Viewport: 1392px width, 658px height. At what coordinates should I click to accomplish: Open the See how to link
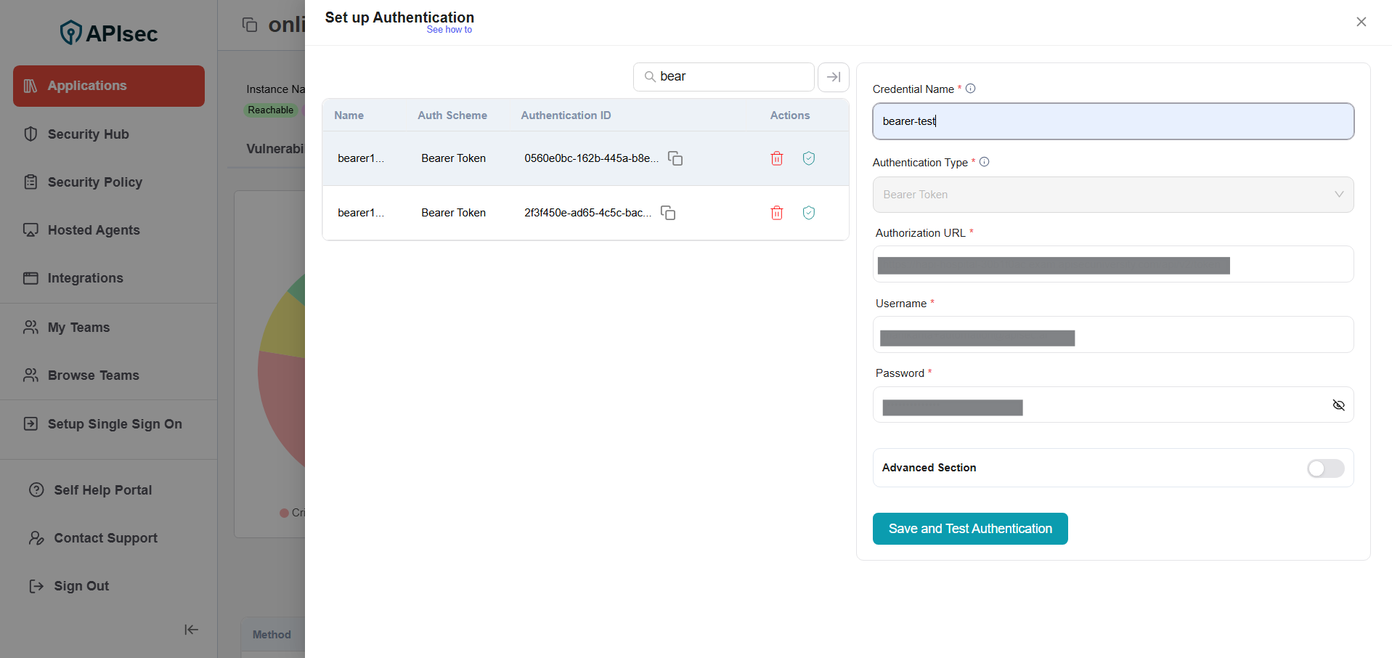coord(449,30)
